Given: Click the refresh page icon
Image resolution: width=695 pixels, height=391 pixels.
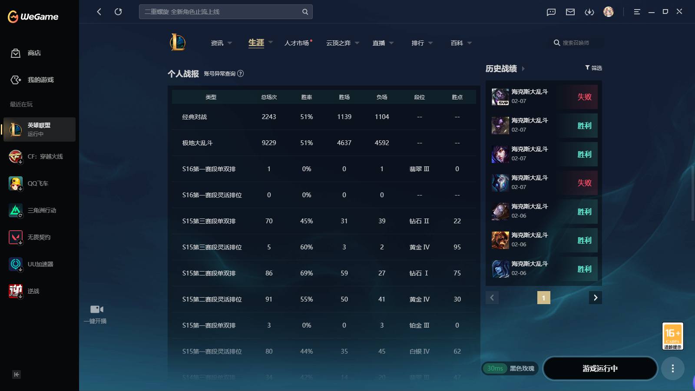Looking at the screenshot, I should (118, 12).
